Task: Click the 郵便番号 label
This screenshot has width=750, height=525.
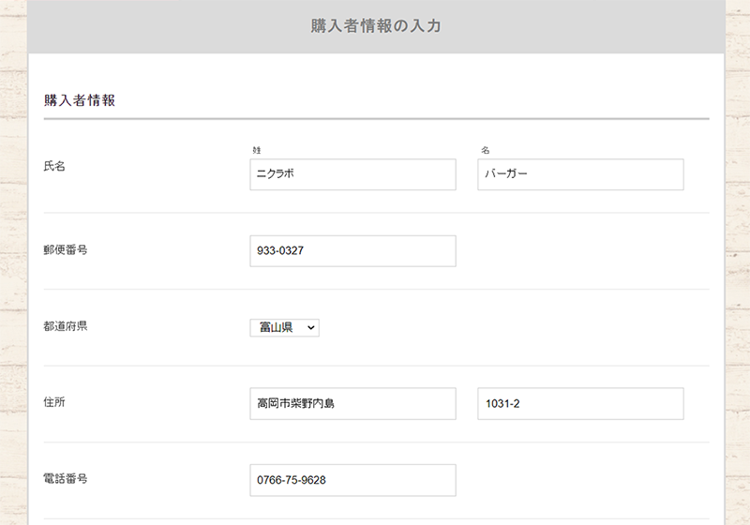Action: [65, 249]
